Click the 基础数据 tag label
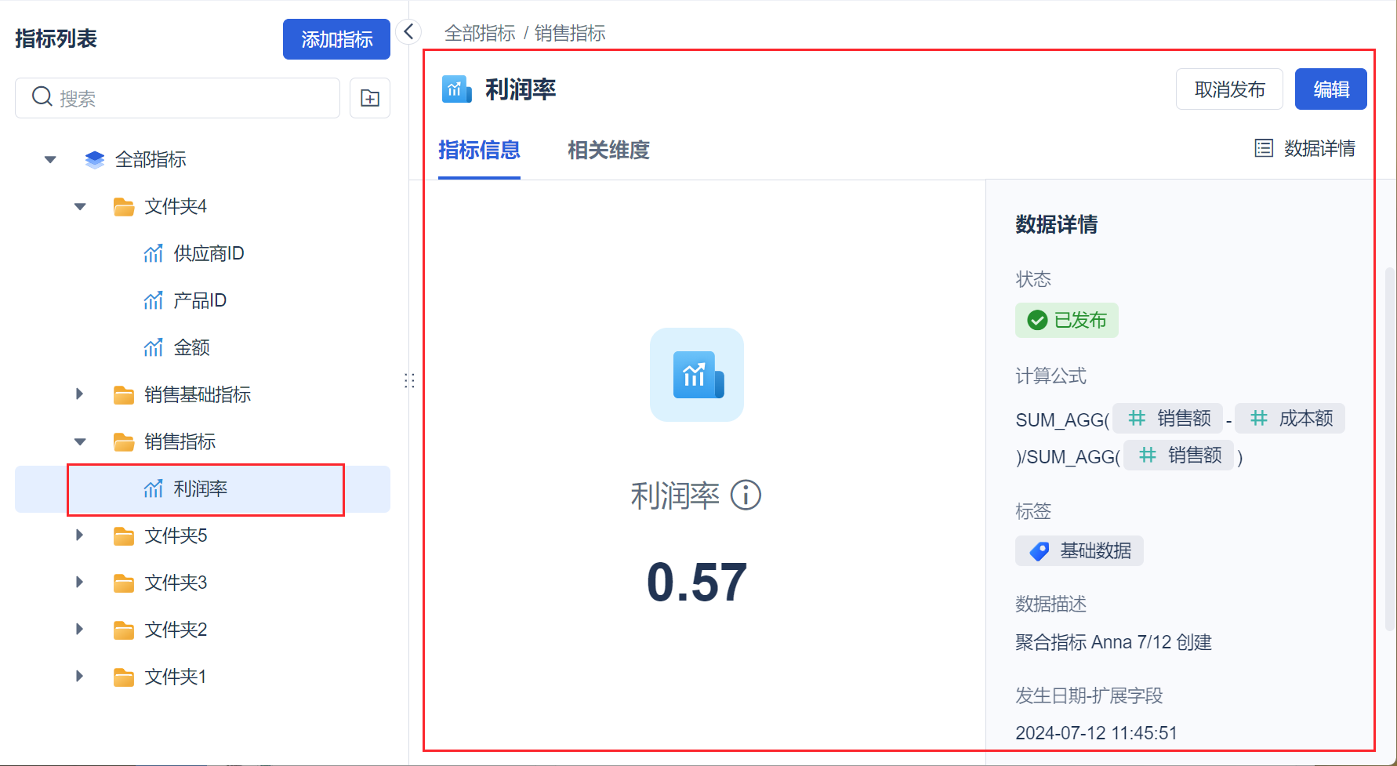The width and height of the screenshot is (1397, 766). tap(1079, 551)
